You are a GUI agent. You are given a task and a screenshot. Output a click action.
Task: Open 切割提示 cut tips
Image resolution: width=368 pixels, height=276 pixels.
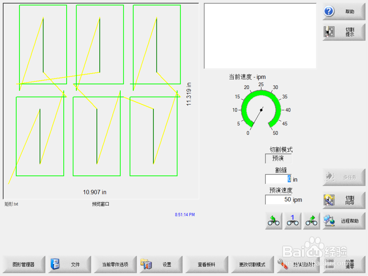pyautogui.click(x=344, y=32)
